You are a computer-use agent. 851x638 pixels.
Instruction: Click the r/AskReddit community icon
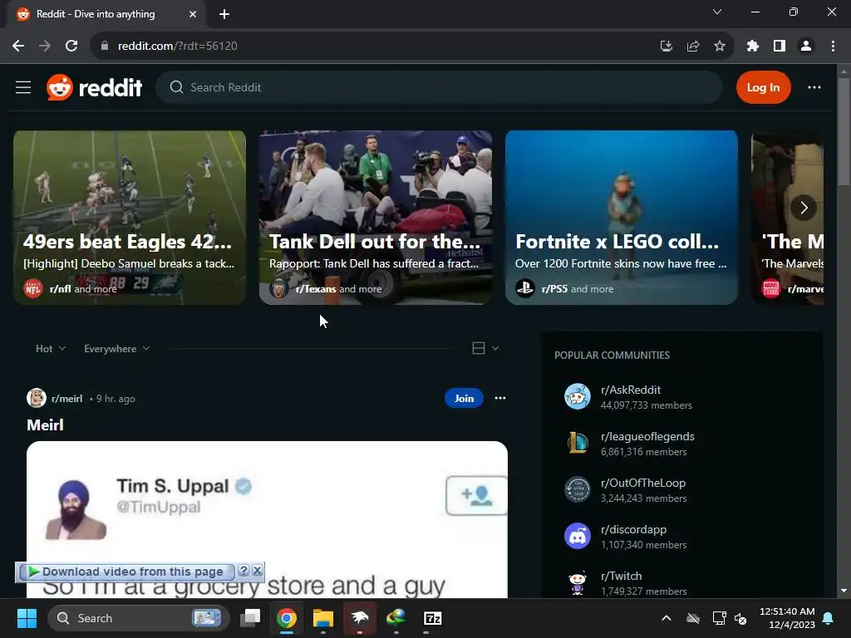578,396
